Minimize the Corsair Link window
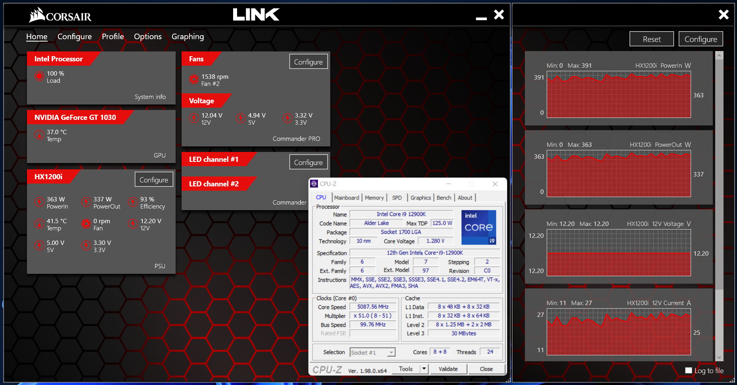 tap(481, 18)
